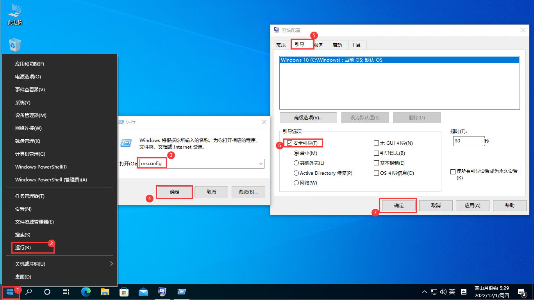Viewport: 534px width, 300px height.
Task: Show hidden tray icons chevron
Action: point(425,292)
